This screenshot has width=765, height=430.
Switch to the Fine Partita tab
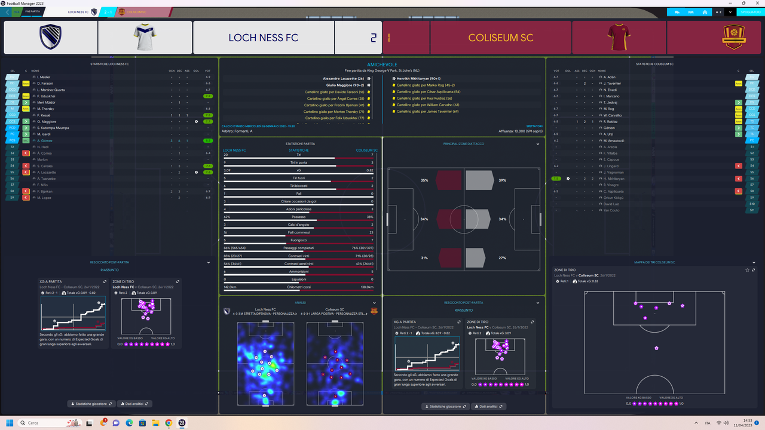coord(33,11)
